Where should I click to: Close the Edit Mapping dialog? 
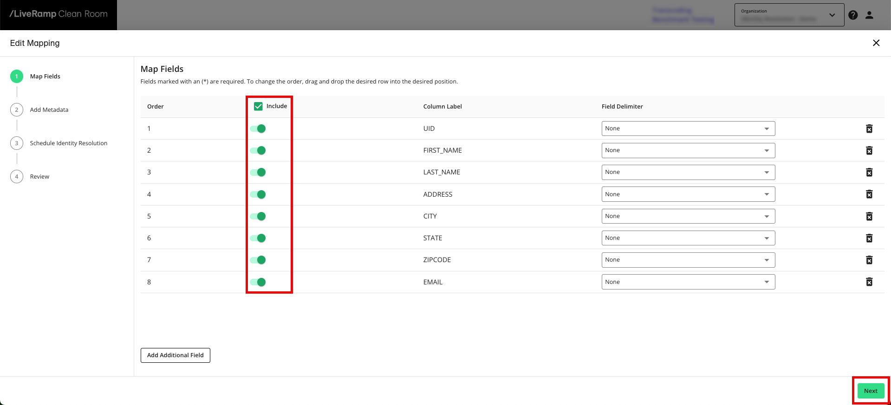tap(876, 43)
